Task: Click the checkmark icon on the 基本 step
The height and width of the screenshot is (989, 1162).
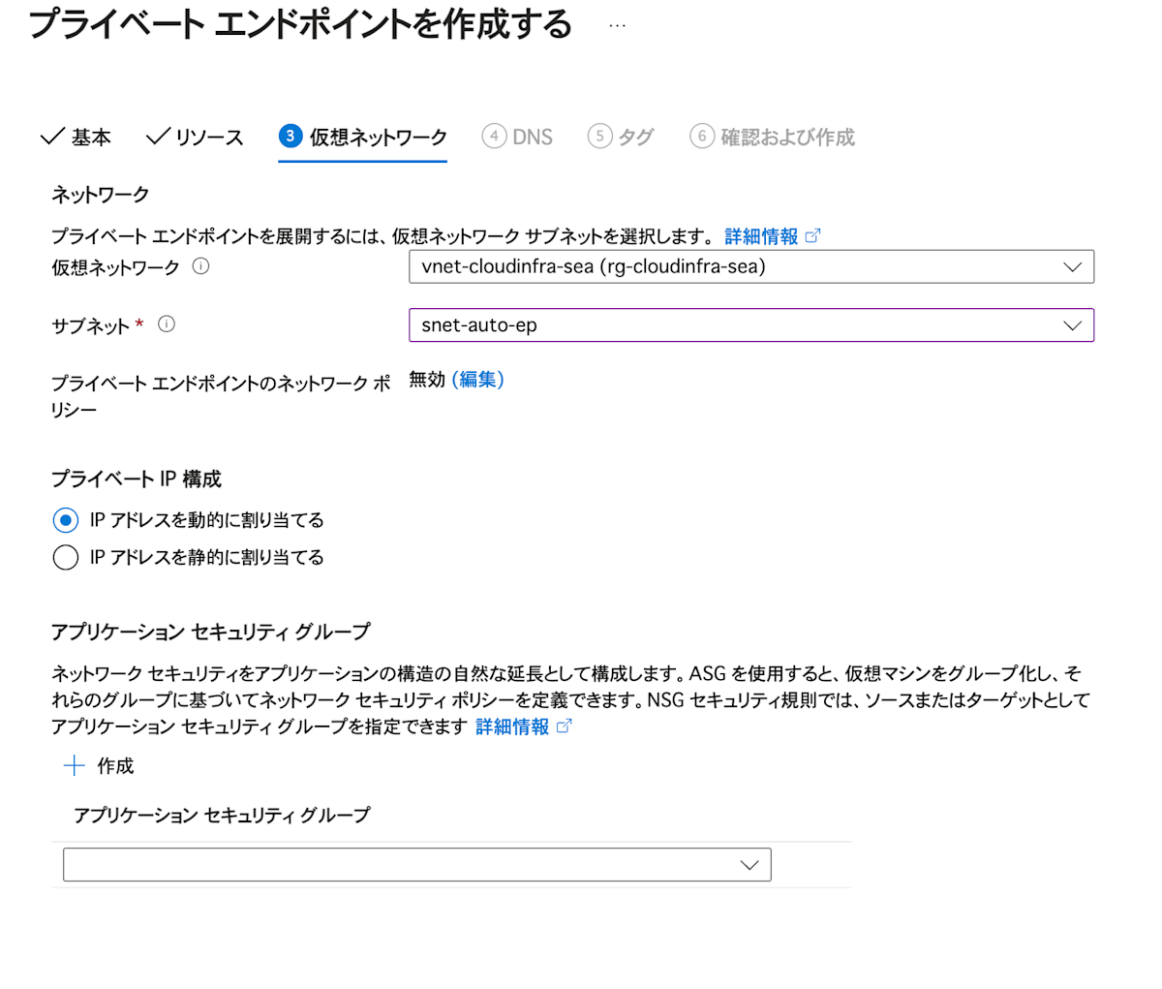Action: [53, 137]
